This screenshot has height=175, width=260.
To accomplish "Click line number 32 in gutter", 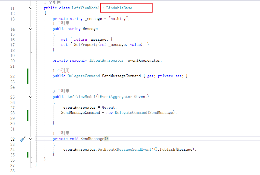I will (x=12, y=139).
